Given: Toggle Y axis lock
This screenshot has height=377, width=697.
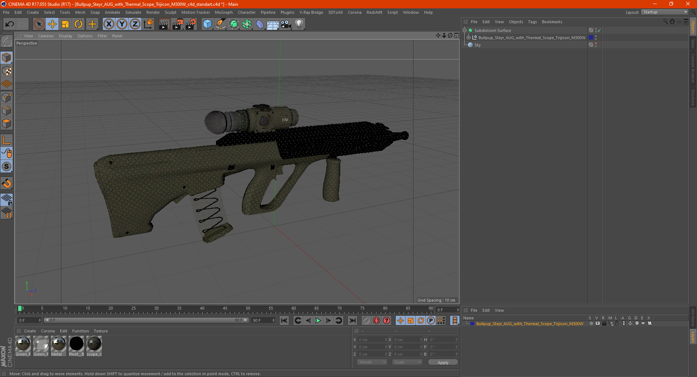Looking at the screenshot, I should [x=122, y=24].
